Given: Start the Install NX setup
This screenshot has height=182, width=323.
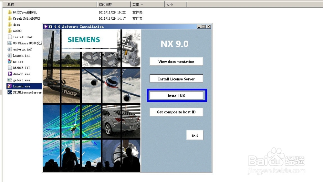Looking at the screenshot, I should (x=176, y=96).
